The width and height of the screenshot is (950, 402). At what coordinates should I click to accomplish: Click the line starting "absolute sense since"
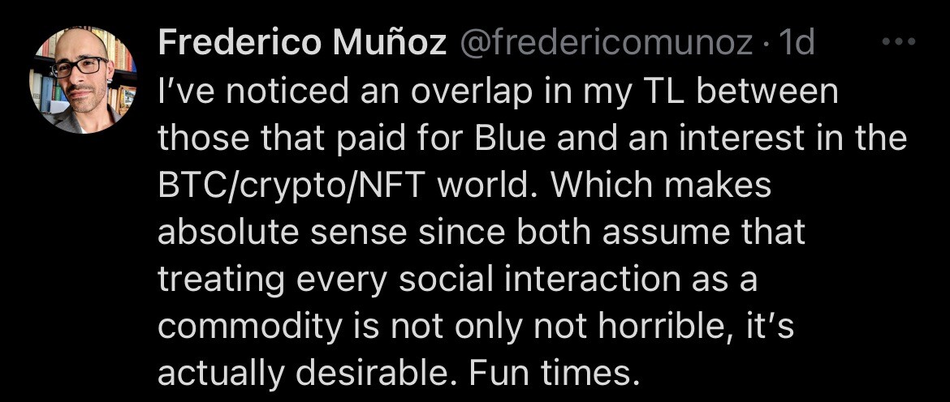(481, 233)
